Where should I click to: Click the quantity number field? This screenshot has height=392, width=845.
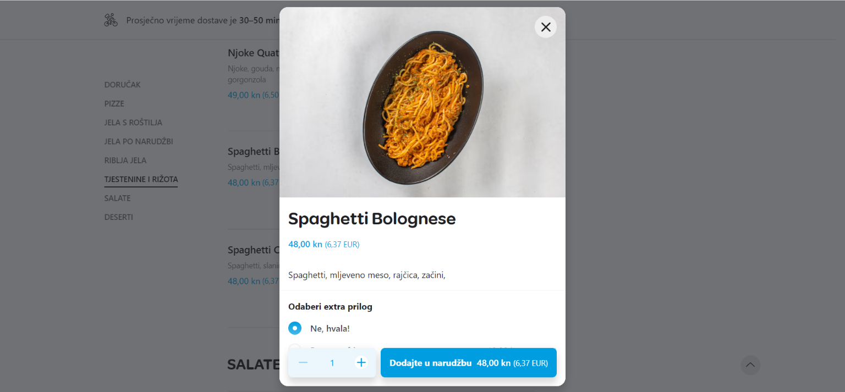coord(332,363)
